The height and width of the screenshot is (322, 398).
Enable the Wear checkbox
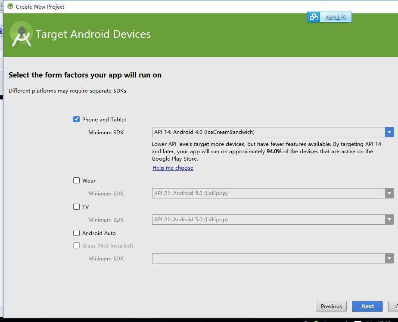76,180
